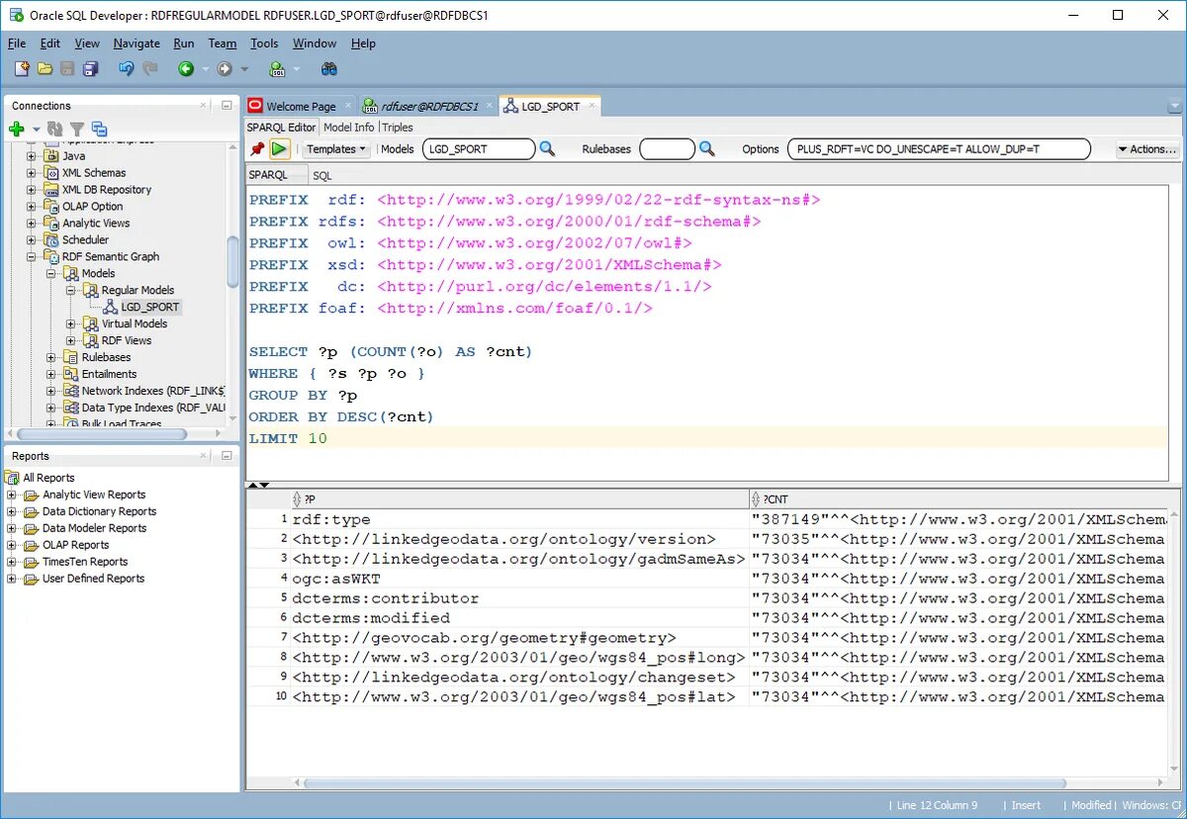Viewport: 1187px width, 819px height.
Task: Select Analytic View Reports item
Action: click(x=94, y=495)
